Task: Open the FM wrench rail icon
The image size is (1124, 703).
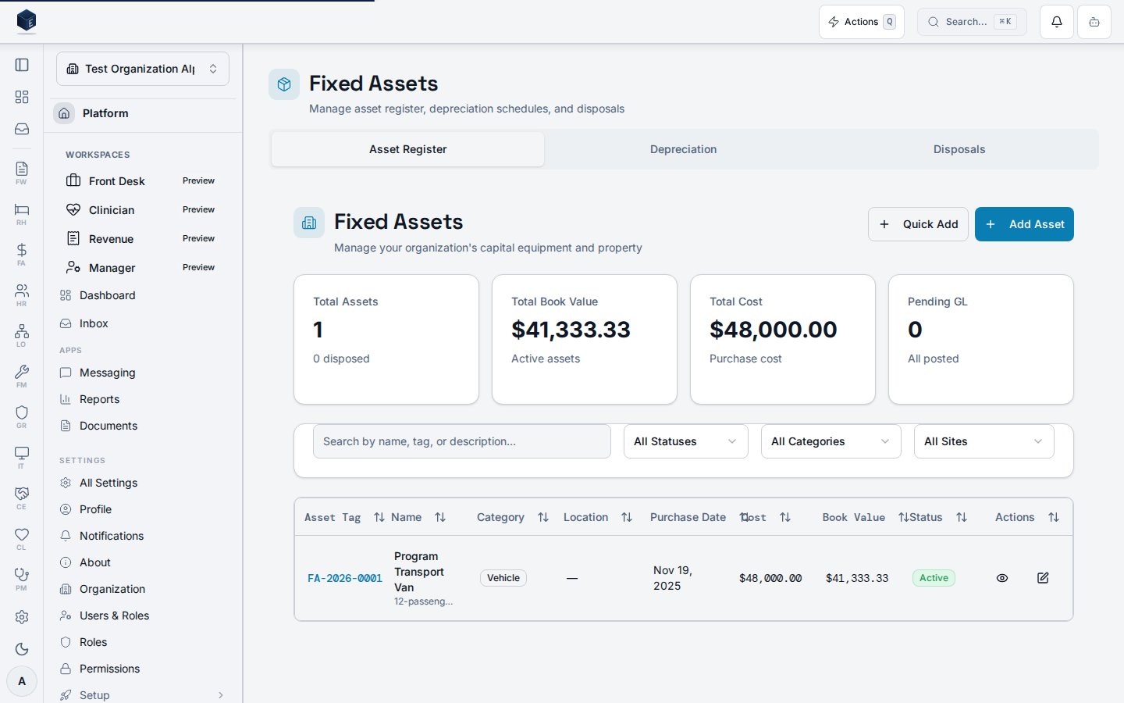Action: (x=22, y=376)
